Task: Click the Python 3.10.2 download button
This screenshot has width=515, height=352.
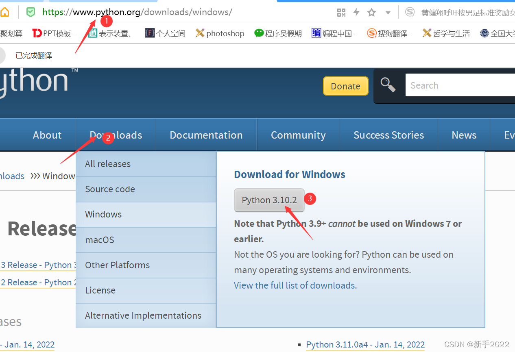Action: (x=269, y=200)
